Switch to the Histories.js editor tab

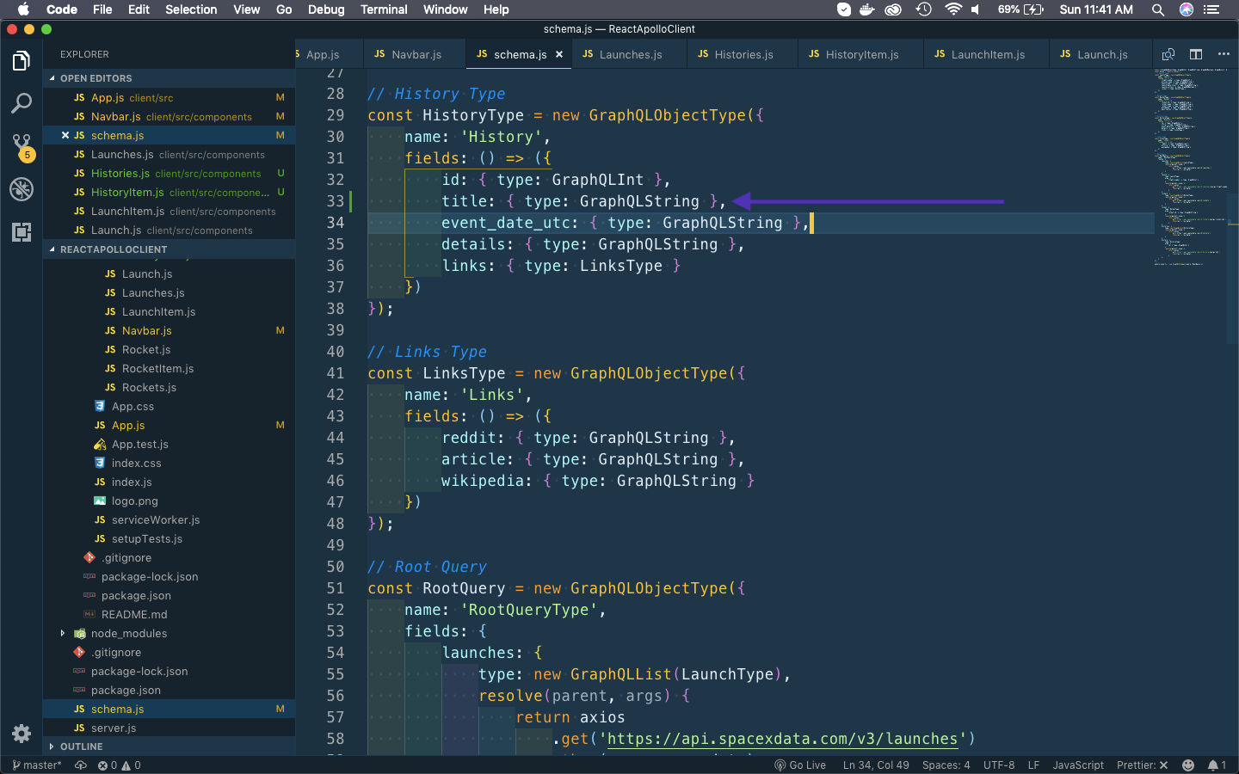point(742,54)
